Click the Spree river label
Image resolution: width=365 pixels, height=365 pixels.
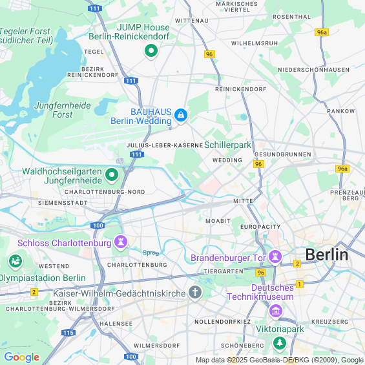tap(151, 253)
